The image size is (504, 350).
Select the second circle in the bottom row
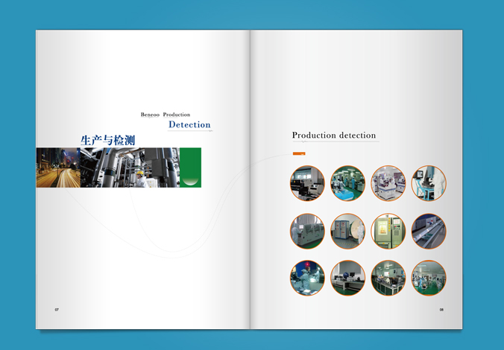click(x=347, y=278)
